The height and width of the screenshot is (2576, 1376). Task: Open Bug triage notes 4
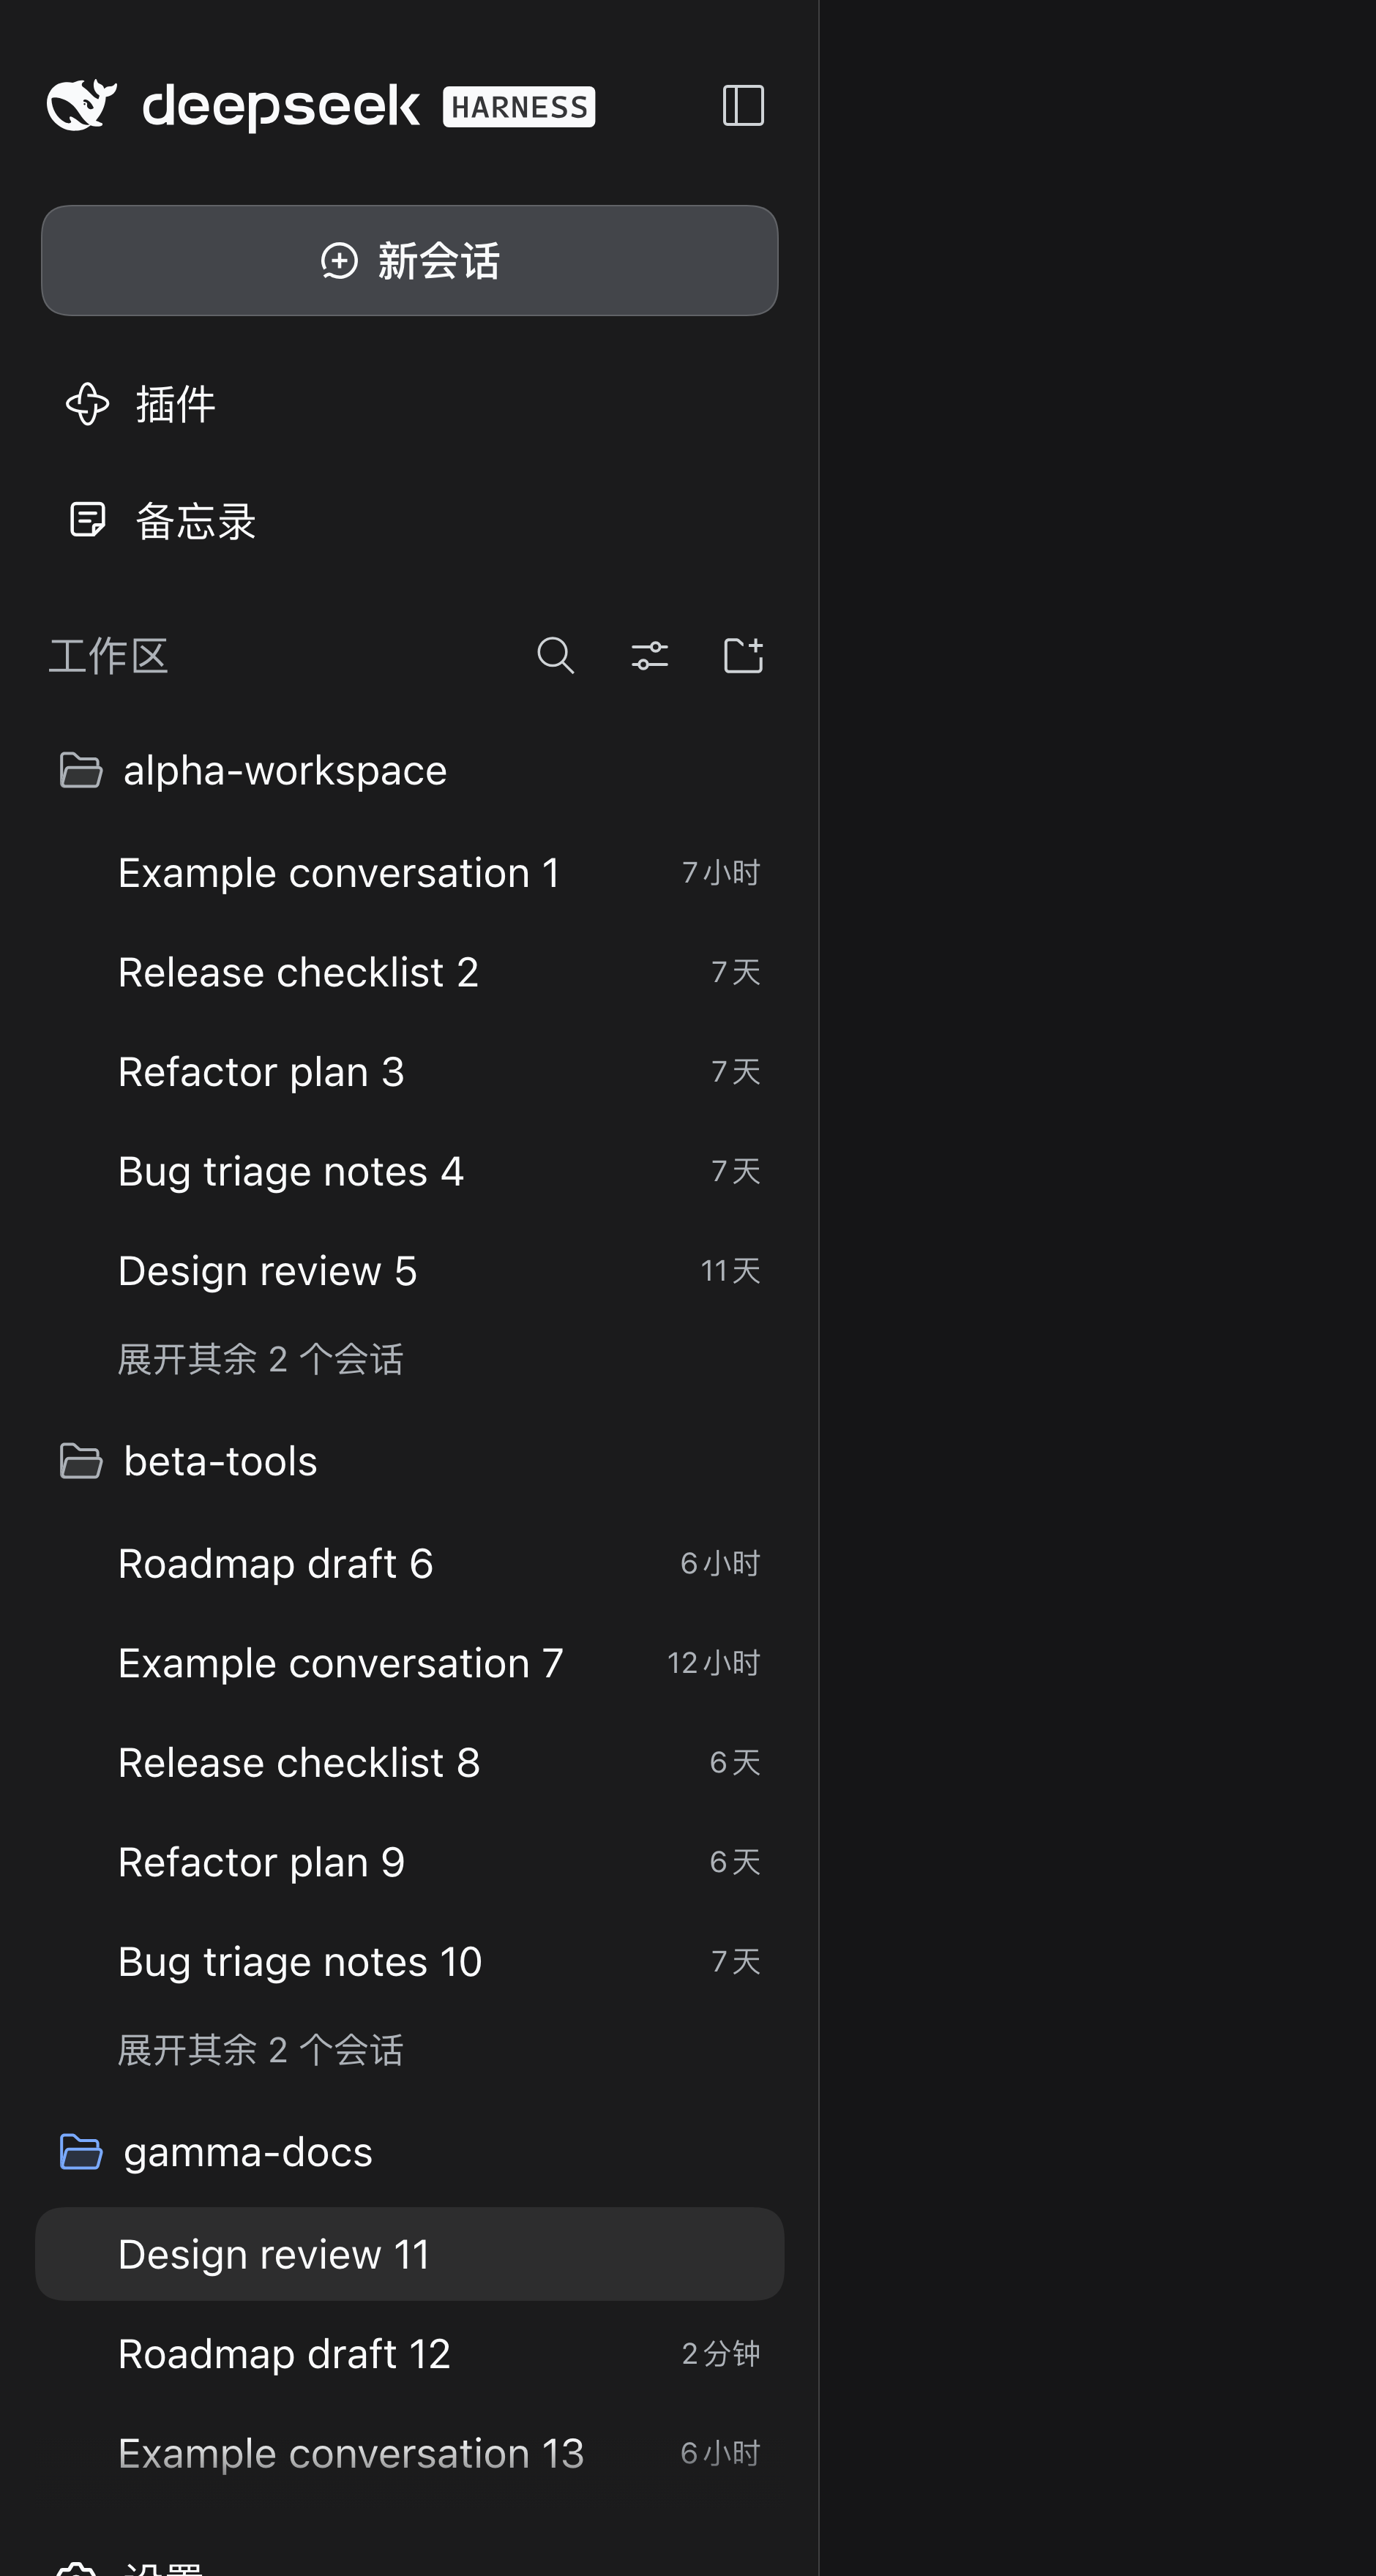pyautogui.click(x=409, y=1171)
